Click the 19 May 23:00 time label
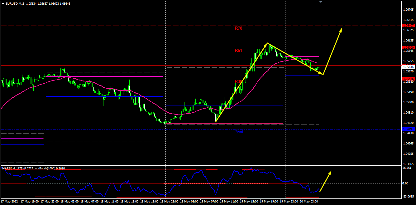 (x=289, y=202)
